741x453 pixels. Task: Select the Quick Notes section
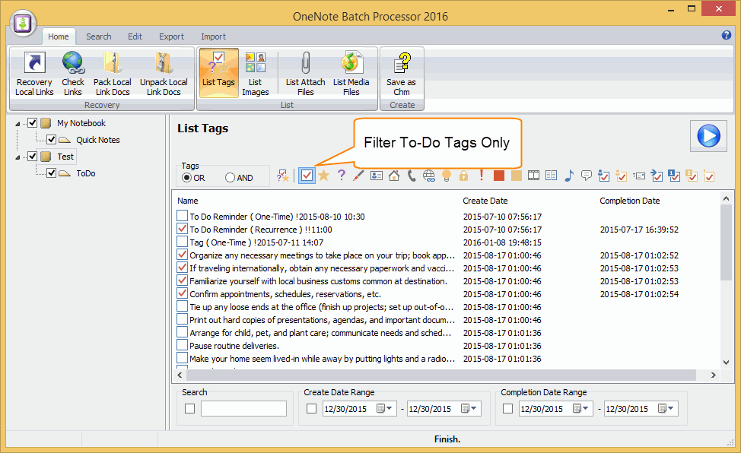98,140
